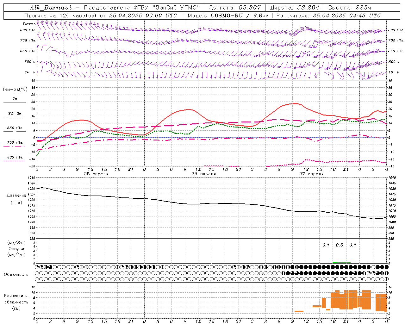The image size is (405, 324).
Task: Click the "25 апреля" date label
Action: pos(96,174)
